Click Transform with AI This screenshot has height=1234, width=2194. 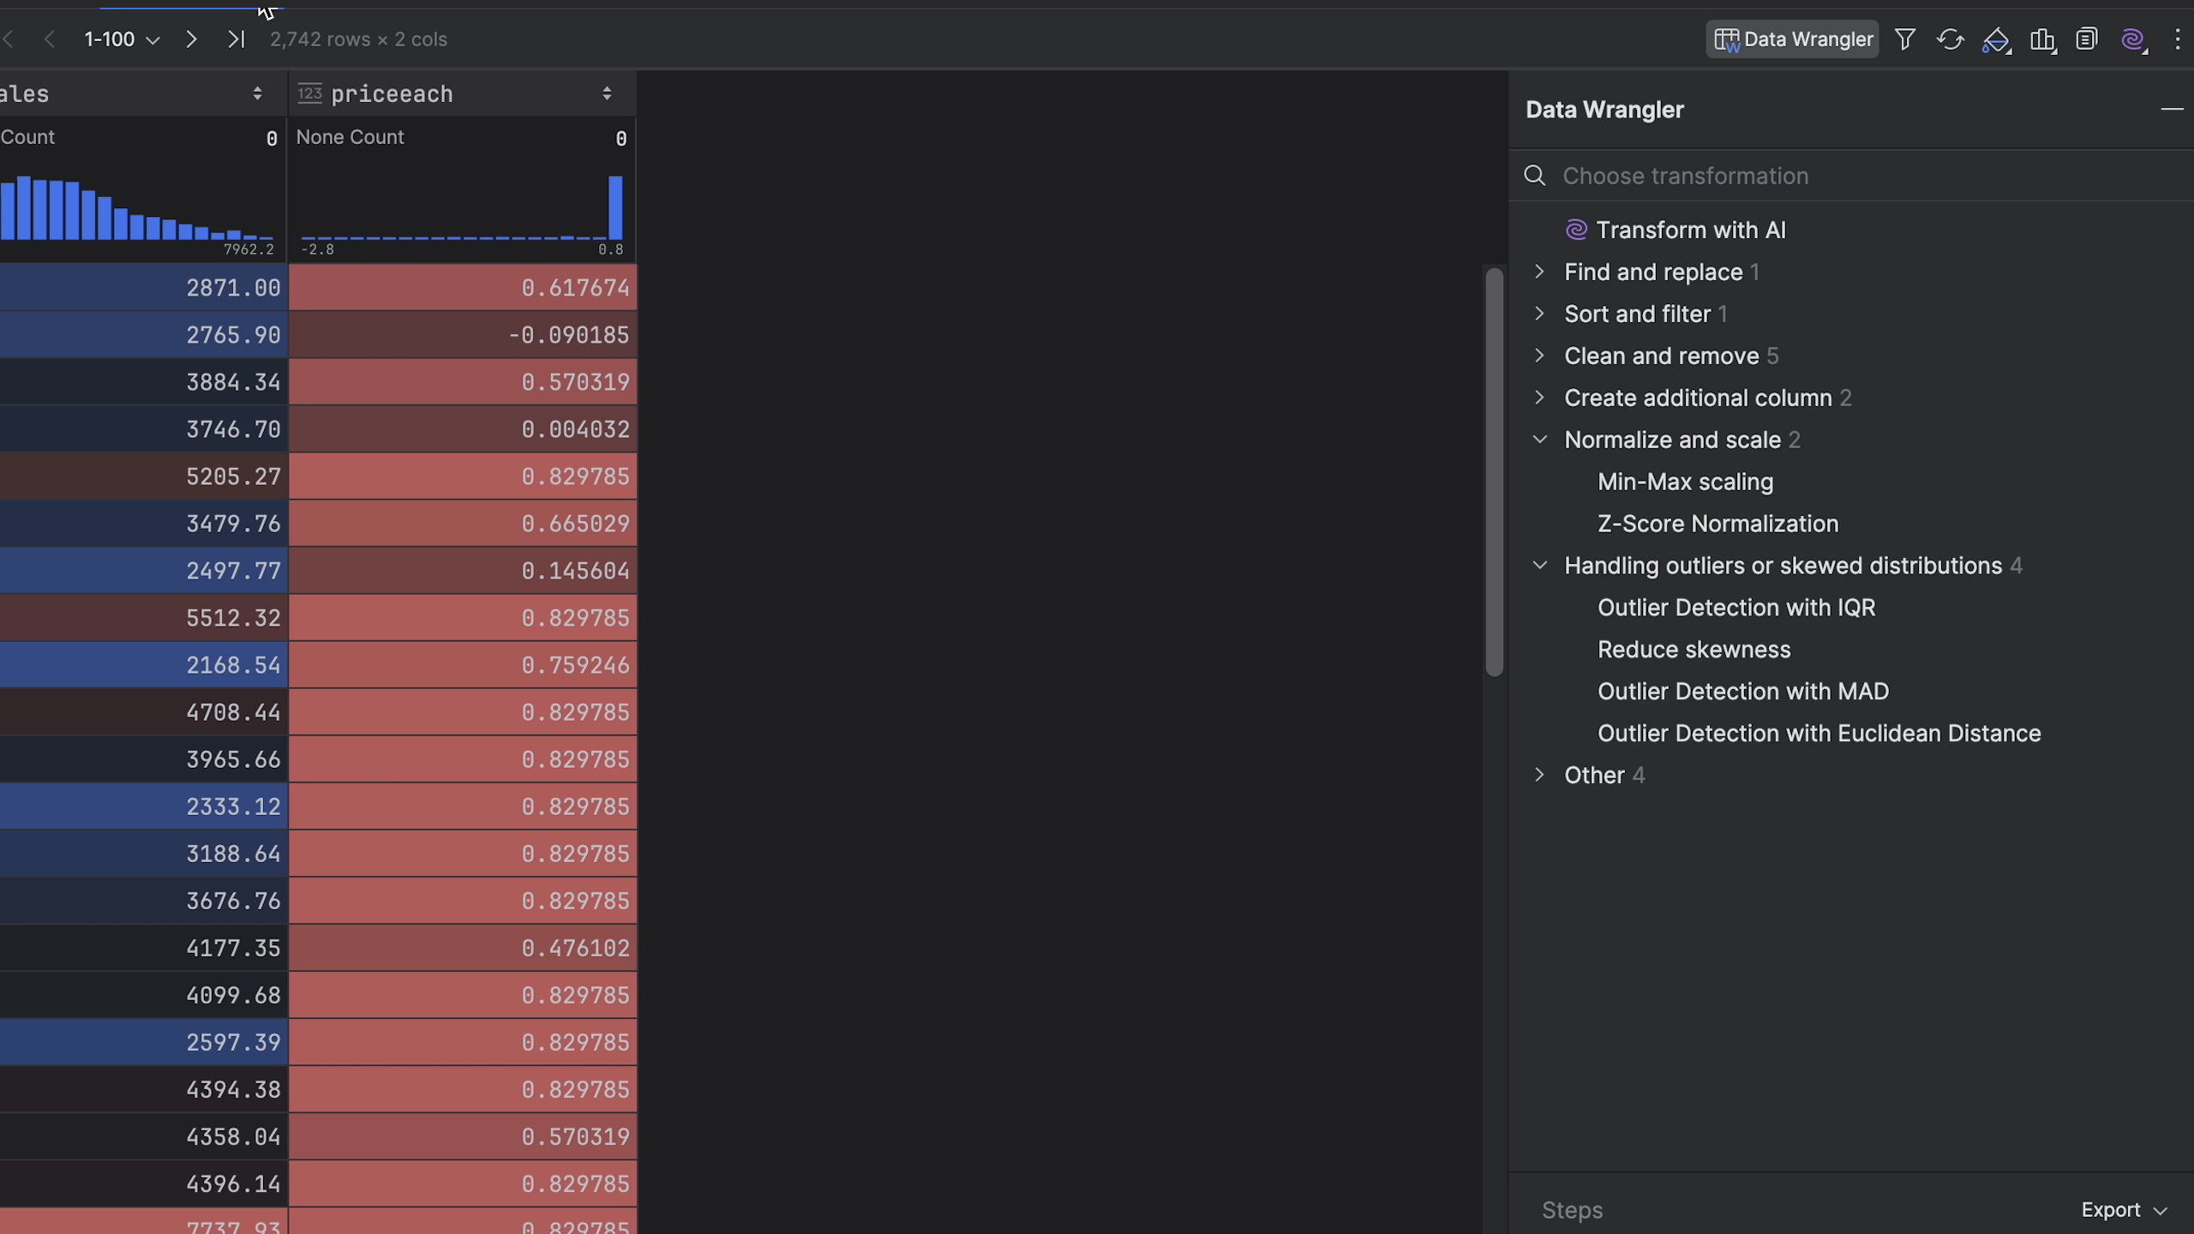(1690, 230)
